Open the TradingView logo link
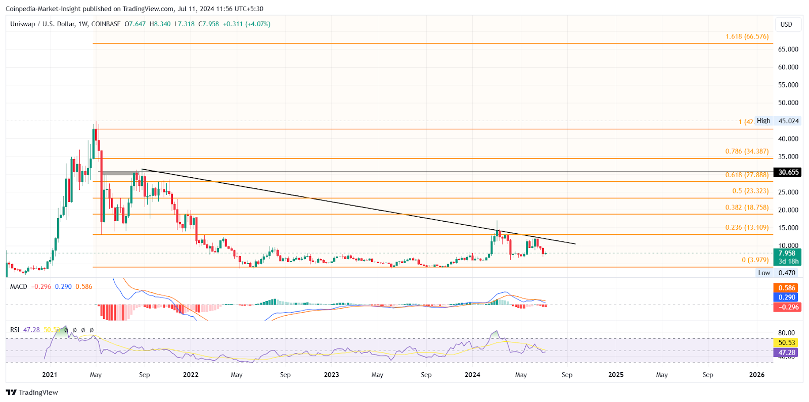Image resolution: width=809 pixels, height=402 pixels. pos(32,392)
